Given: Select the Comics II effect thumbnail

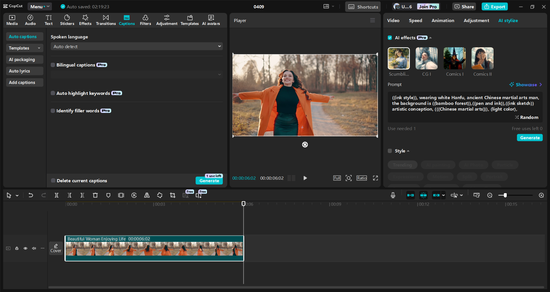Looking at the screenshot, I should 482,58.
